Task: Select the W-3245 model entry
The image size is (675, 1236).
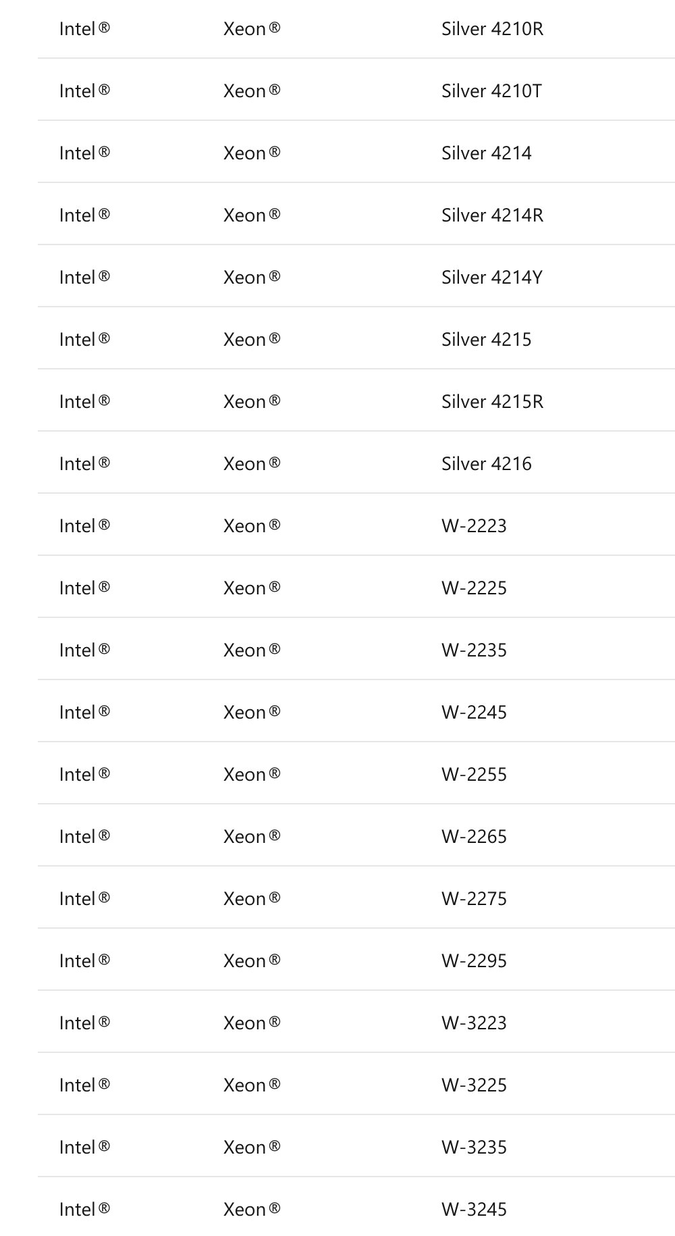Action: (x=474, y=1210)
